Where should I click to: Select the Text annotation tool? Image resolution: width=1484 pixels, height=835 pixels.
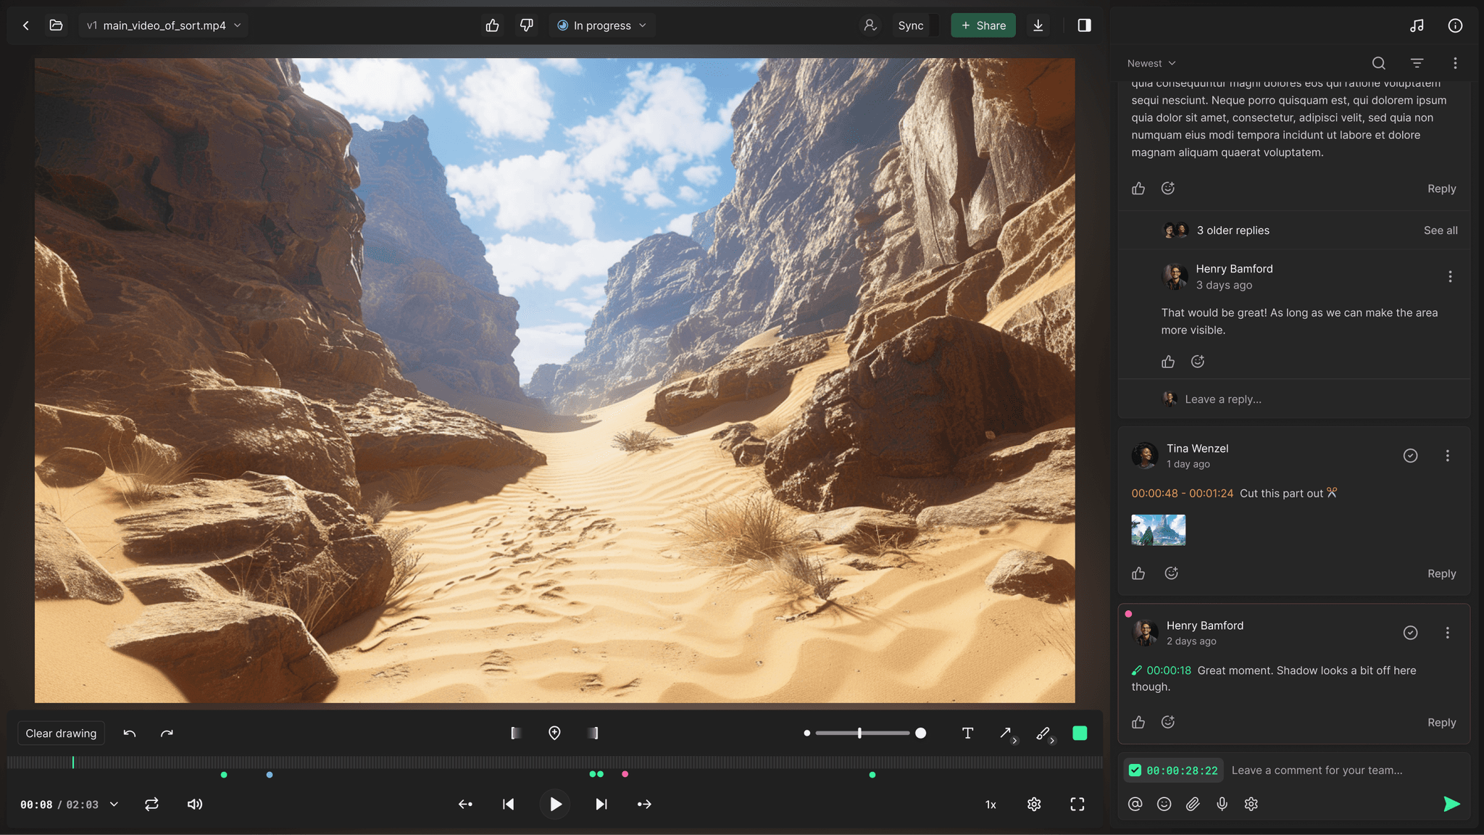coord(967,734)
